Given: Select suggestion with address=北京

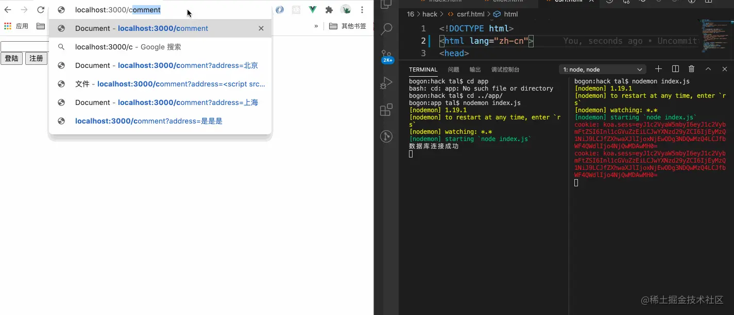Looking at the screenshot, I should 160,65.
